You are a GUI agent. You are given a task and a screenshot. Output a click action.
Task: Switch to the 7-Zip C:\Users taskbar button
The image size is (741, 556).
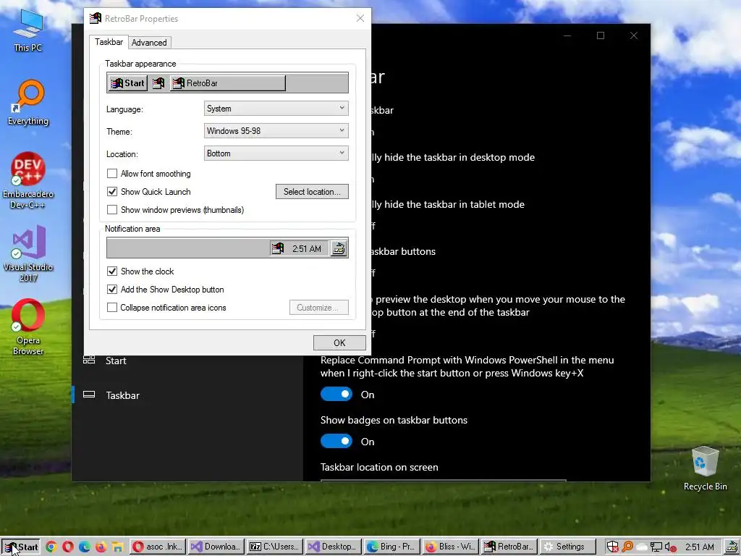pos(274,547)
